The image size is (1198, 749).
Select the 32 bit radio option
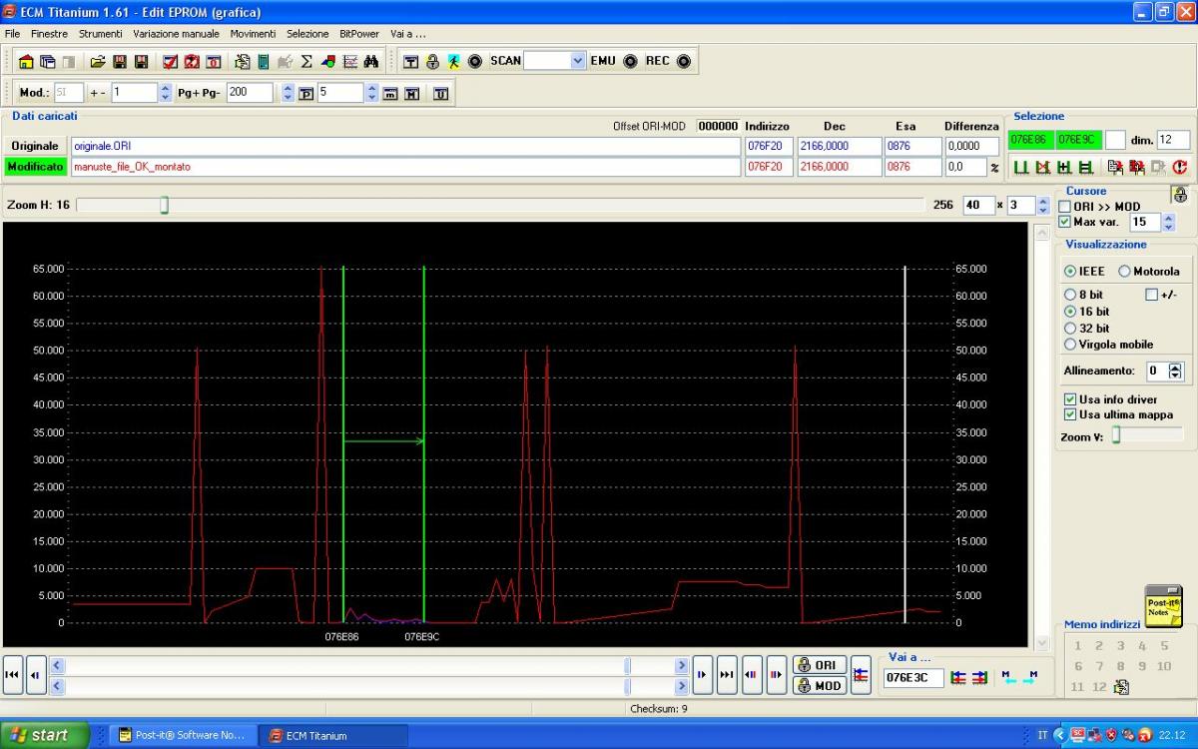tap(1070, 328)
